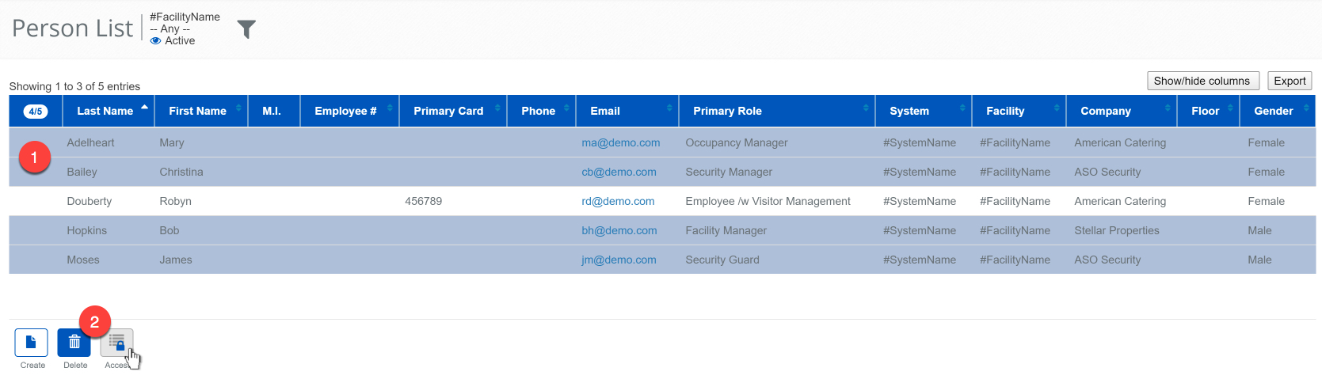Click the Show/hide columns button
This screenshot has width=1322, height=383.
(x=1202, y=81)
